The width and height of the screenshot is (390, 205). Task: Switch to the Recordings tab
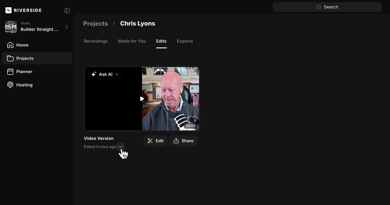click(96, 41)
